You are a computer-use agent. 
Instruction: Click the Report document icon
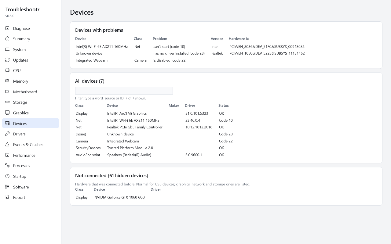point(7,197)
